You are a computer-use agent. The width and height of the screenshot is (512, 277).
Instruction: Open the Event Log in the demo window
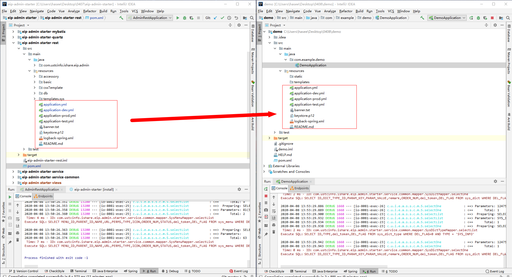coord(495,271)
